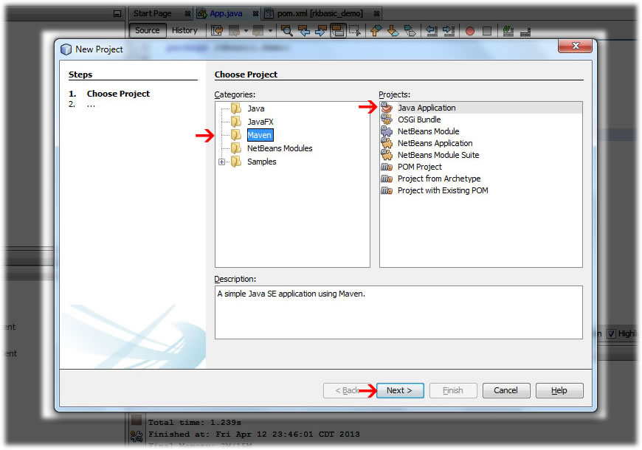The image size is (642, 450).
Task: Click 'Choose Project' step in Steps panel
Action: pos(118,94)
